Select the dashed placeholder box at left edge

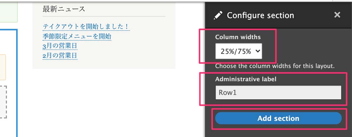(x=4, y=102)
